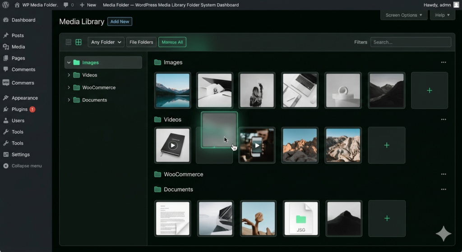This screenshot has height=252, width=462.
Task: Expand the WooCommerce folder in tree
Action: click(x=69, y=87)
